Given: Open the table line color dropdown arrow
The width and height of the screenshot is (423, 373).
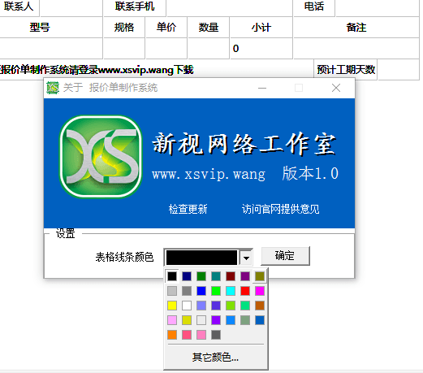Looking at the screenshot, I should [246, 258].
